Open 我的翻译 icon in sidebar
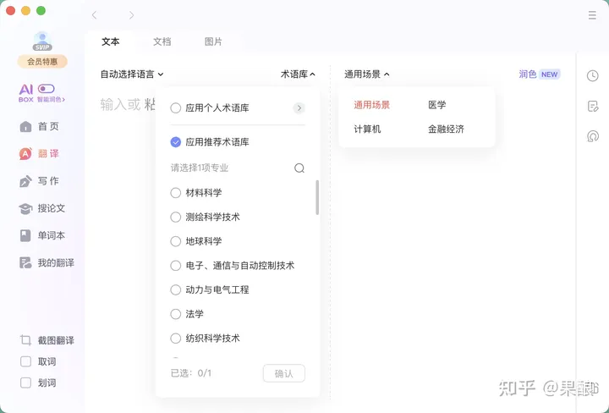The image size is (609, 413). pyautogui.click(x=25, y=263)
